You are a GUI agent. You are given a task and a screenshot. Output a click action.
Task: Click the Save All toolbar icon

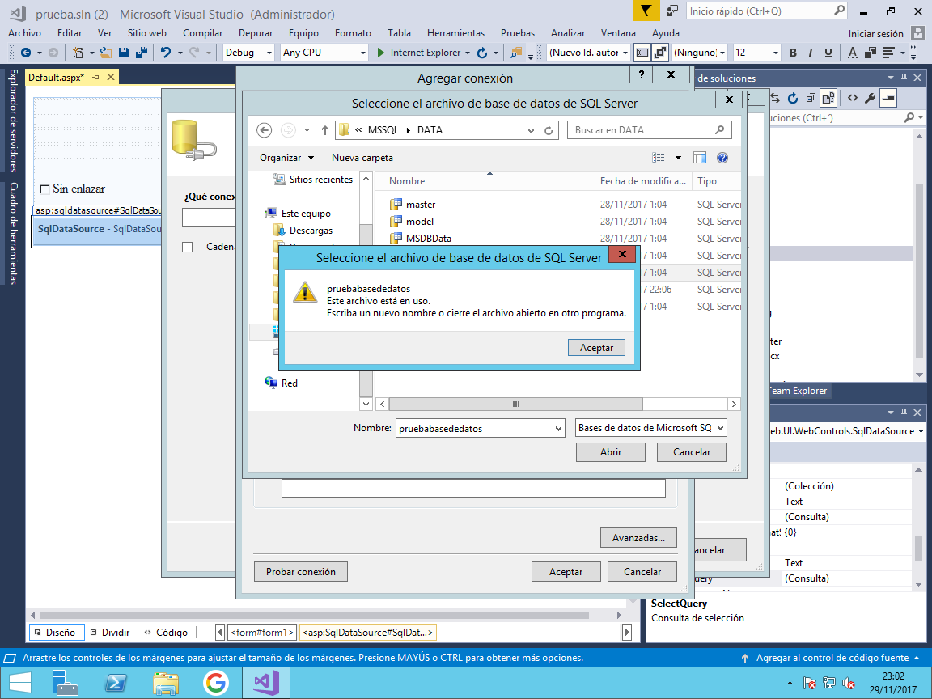142,53
